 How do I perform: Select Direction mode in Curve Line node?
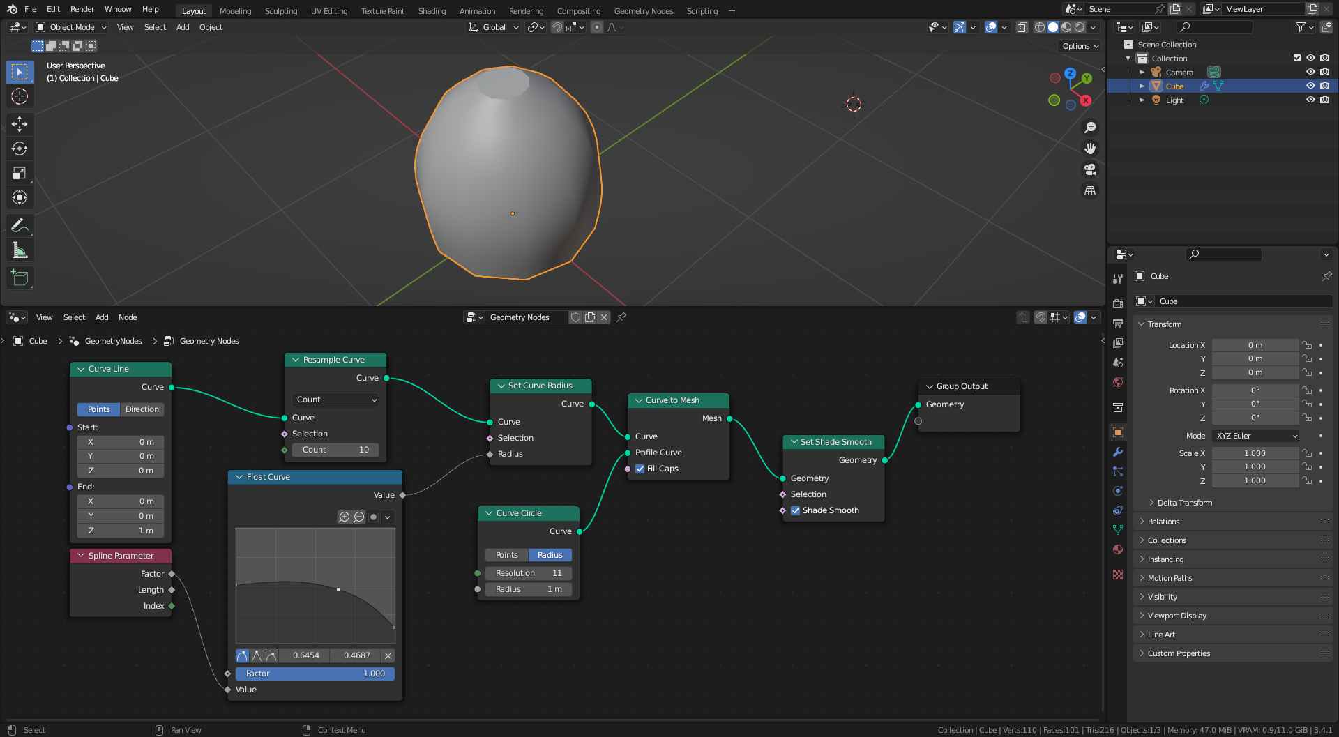142,409
